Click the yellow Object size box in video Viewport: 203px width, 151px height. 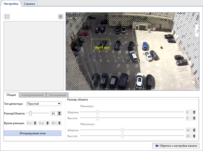tap(101, 44)
